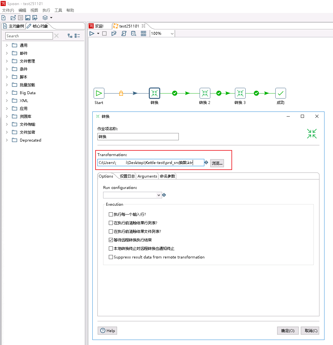Click the lock icon on the Start hop
This screenshot has height=345, width=333.
tap(121, 93)
